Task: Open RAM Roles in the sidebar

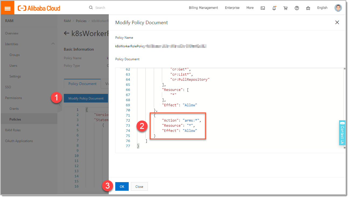Action: click(13, 130)
